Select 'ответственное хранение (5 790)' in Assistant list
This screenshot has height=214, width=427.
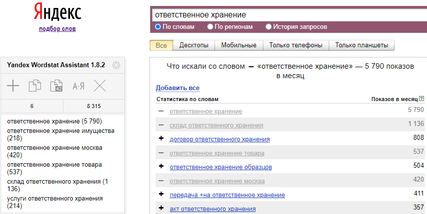pos(54,121)
